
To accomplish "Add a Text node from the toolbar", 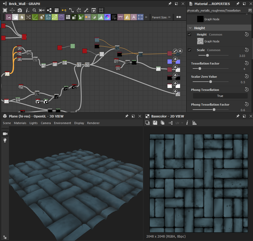I will [x=134, y=17].
